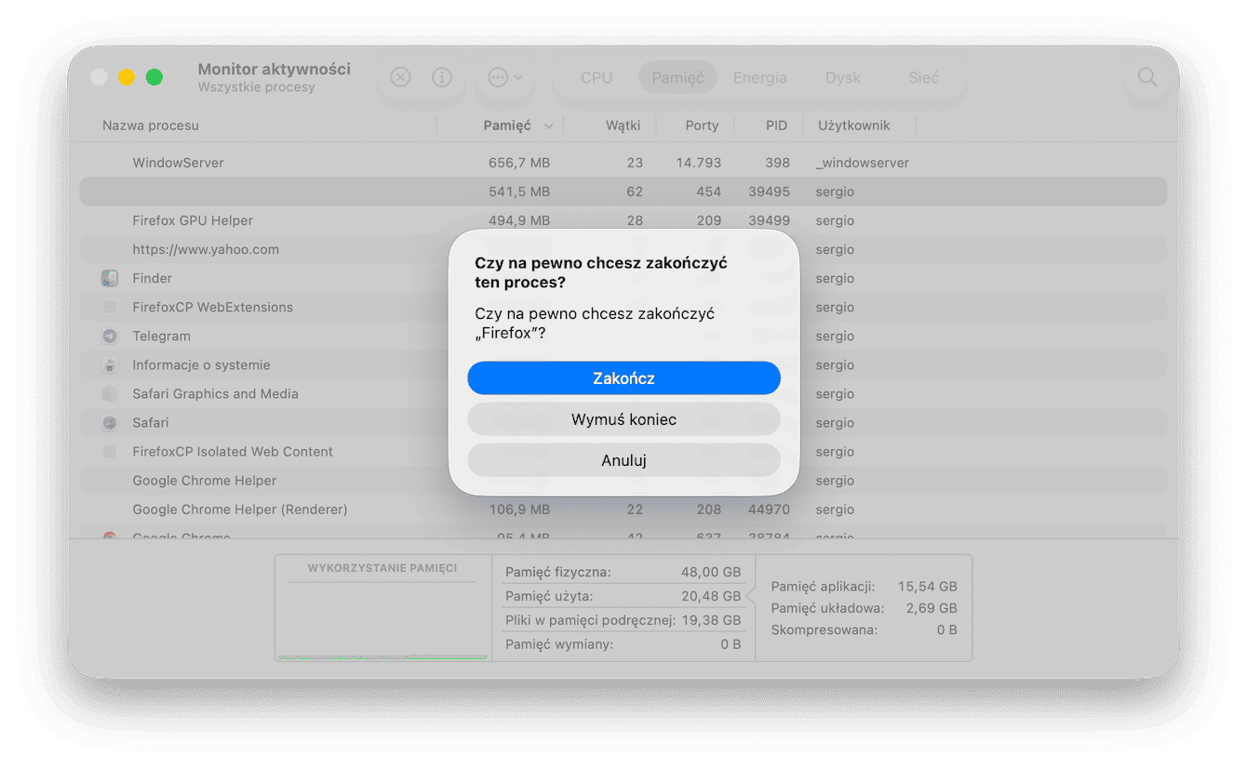Click the 494,9 MB memory value
Screen dimensions: 1247x768
tap(519, 220)
